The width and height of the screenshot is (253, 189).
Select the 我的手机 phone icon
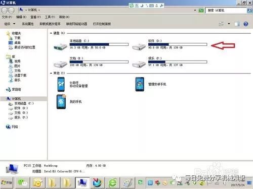pos(61,102)
